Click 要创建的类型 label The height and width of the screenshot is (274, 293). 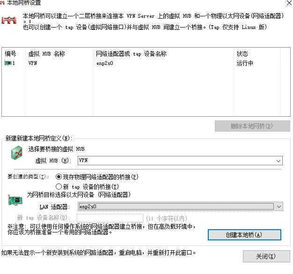tap(28, 176)
